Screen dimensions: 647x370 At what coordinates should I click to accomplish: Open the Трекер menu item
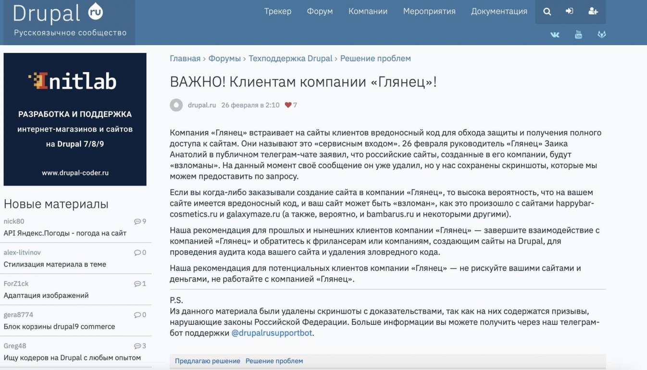pos(277,12)
